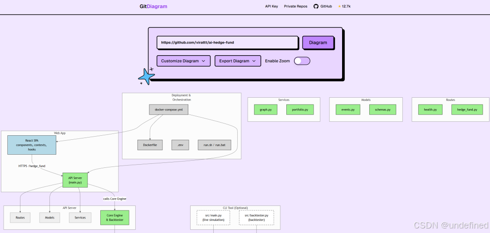Click the repository URL input field

(227, 43)
